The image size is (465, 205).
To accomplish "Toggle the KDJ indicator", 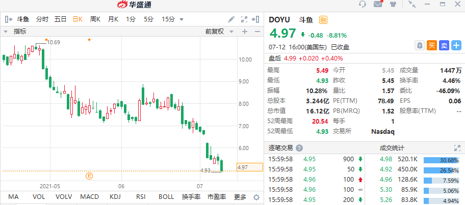I will 115,197.
